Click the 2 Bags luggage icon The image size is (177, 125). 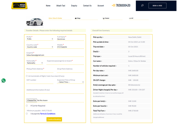pyautogui.click(x=76, y=18)
